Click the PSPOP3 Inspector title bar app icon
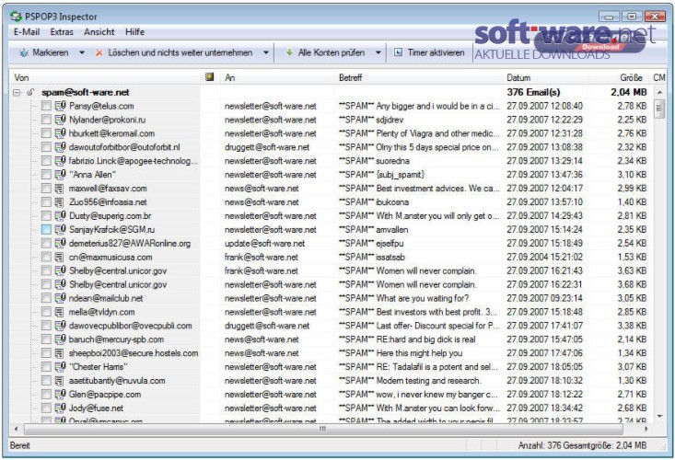The height and width of the screenshot is (460, 675). pyautogui.click(x=16, y=17)
